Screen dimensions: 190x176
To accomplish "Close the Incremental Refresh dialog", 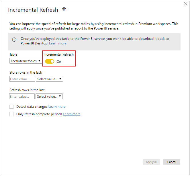I will pos(185,4).
